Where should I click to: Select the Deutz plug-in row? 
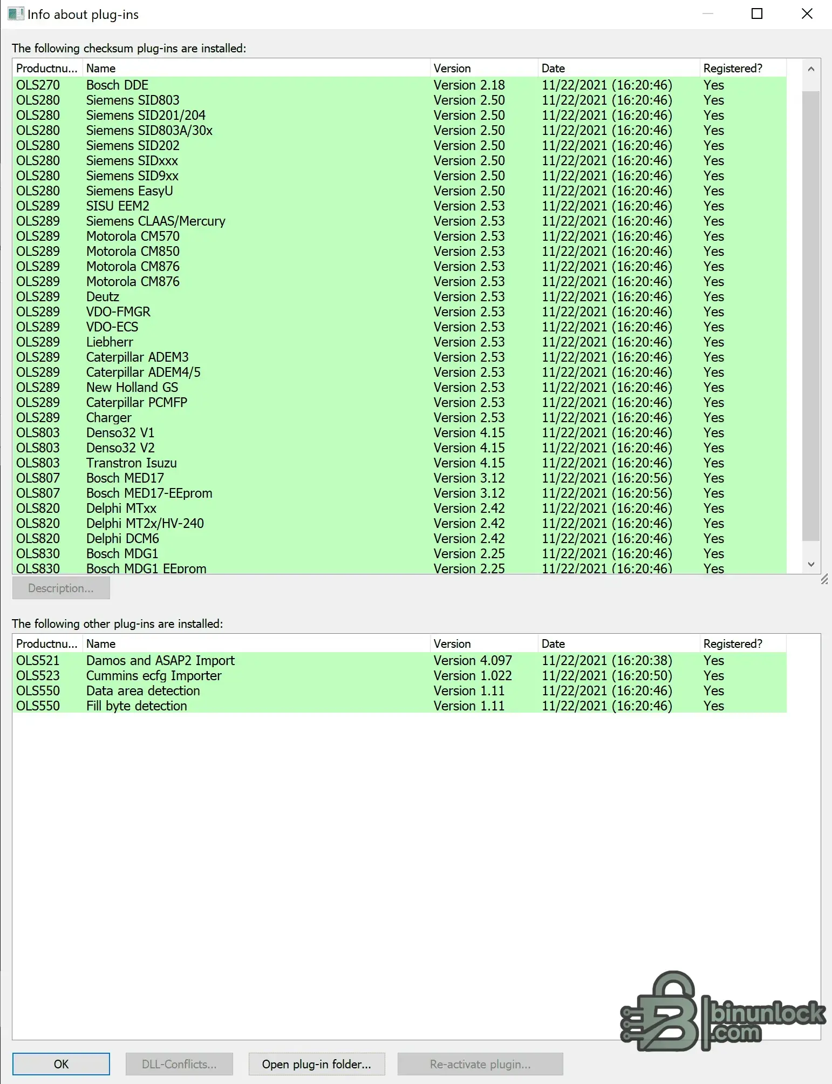point(399,296)
